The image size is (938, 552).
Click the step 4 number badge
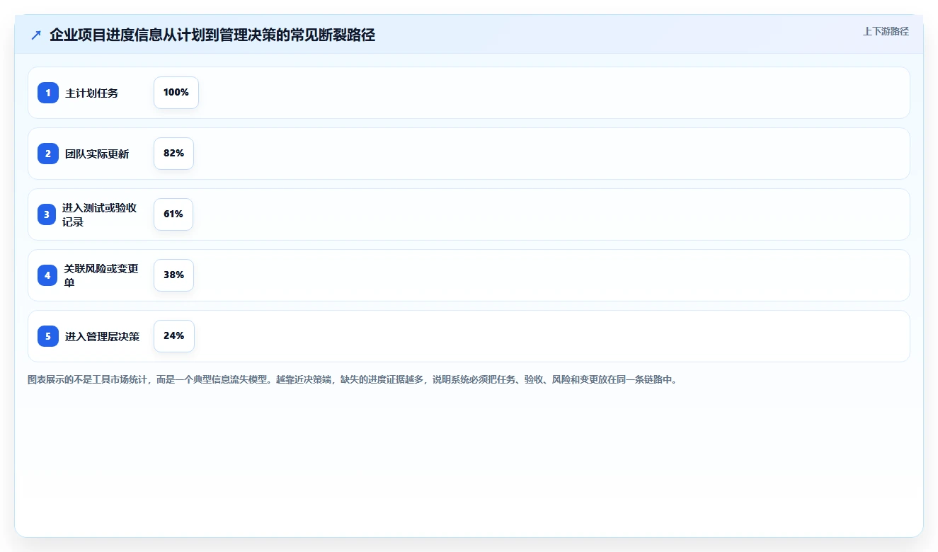tap(47, 275)
